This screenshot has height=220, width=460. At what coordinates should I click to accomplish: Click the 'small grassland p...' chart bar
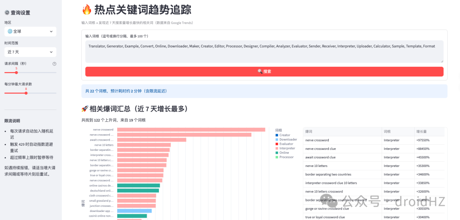136,201
